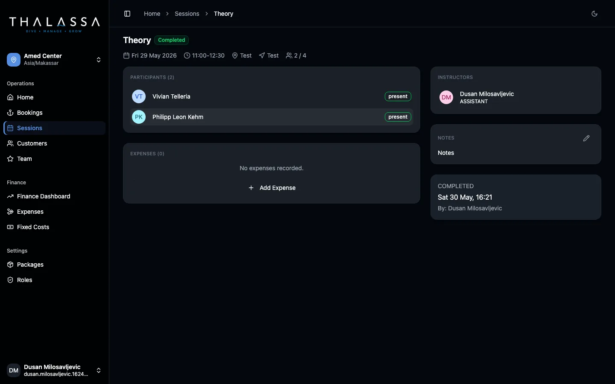Screen dimensions: 615x384
Task: Click the Completed status badge
Action: (172, 40)
